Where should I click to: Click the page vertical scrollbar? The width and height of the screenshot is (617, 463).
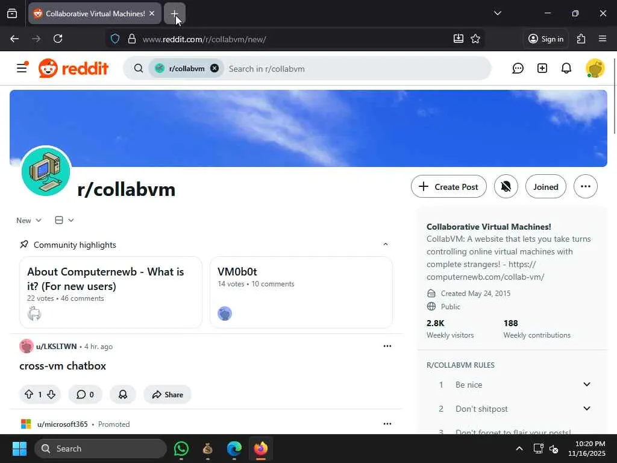(x=614, y=96)
